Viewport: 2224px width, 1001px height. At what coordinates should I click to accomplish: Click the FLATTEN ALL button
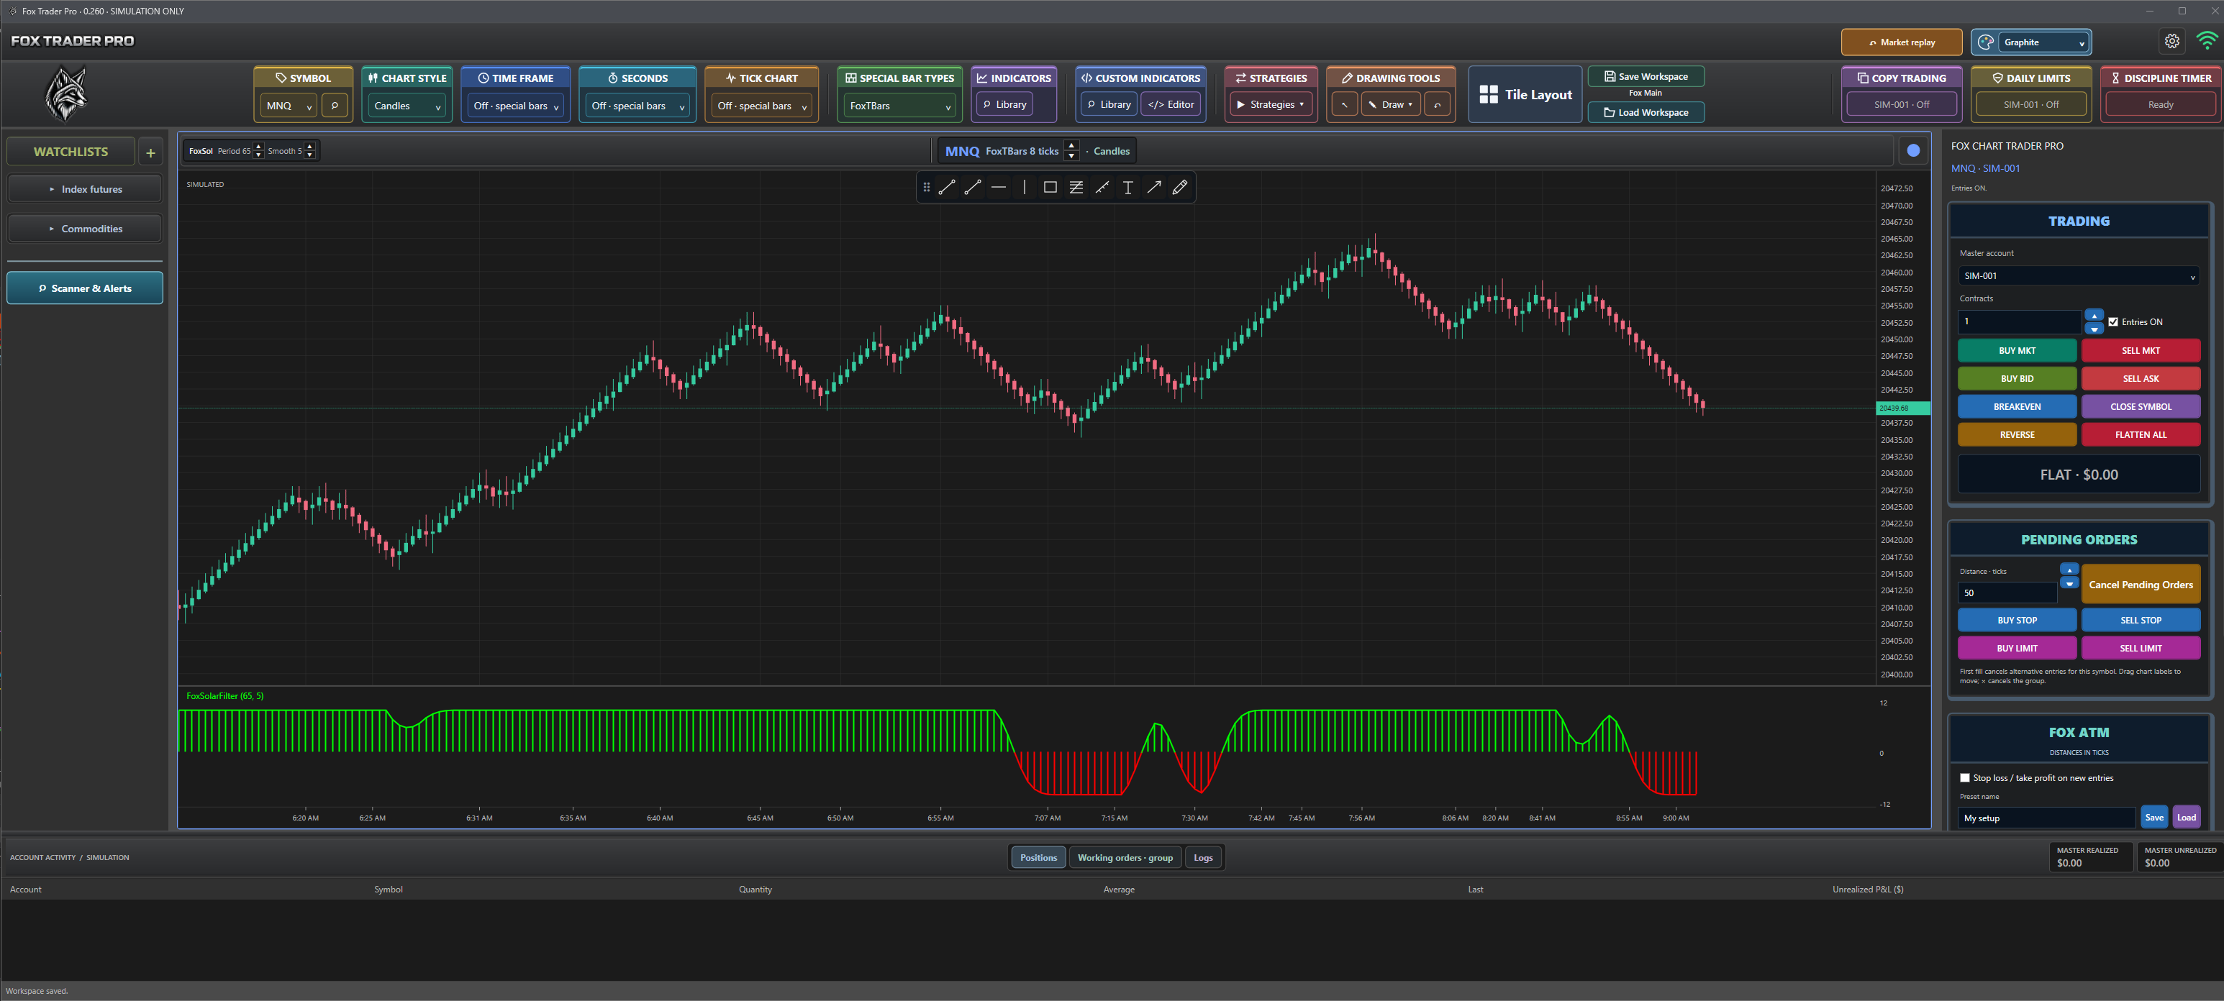pos(2141,435)
